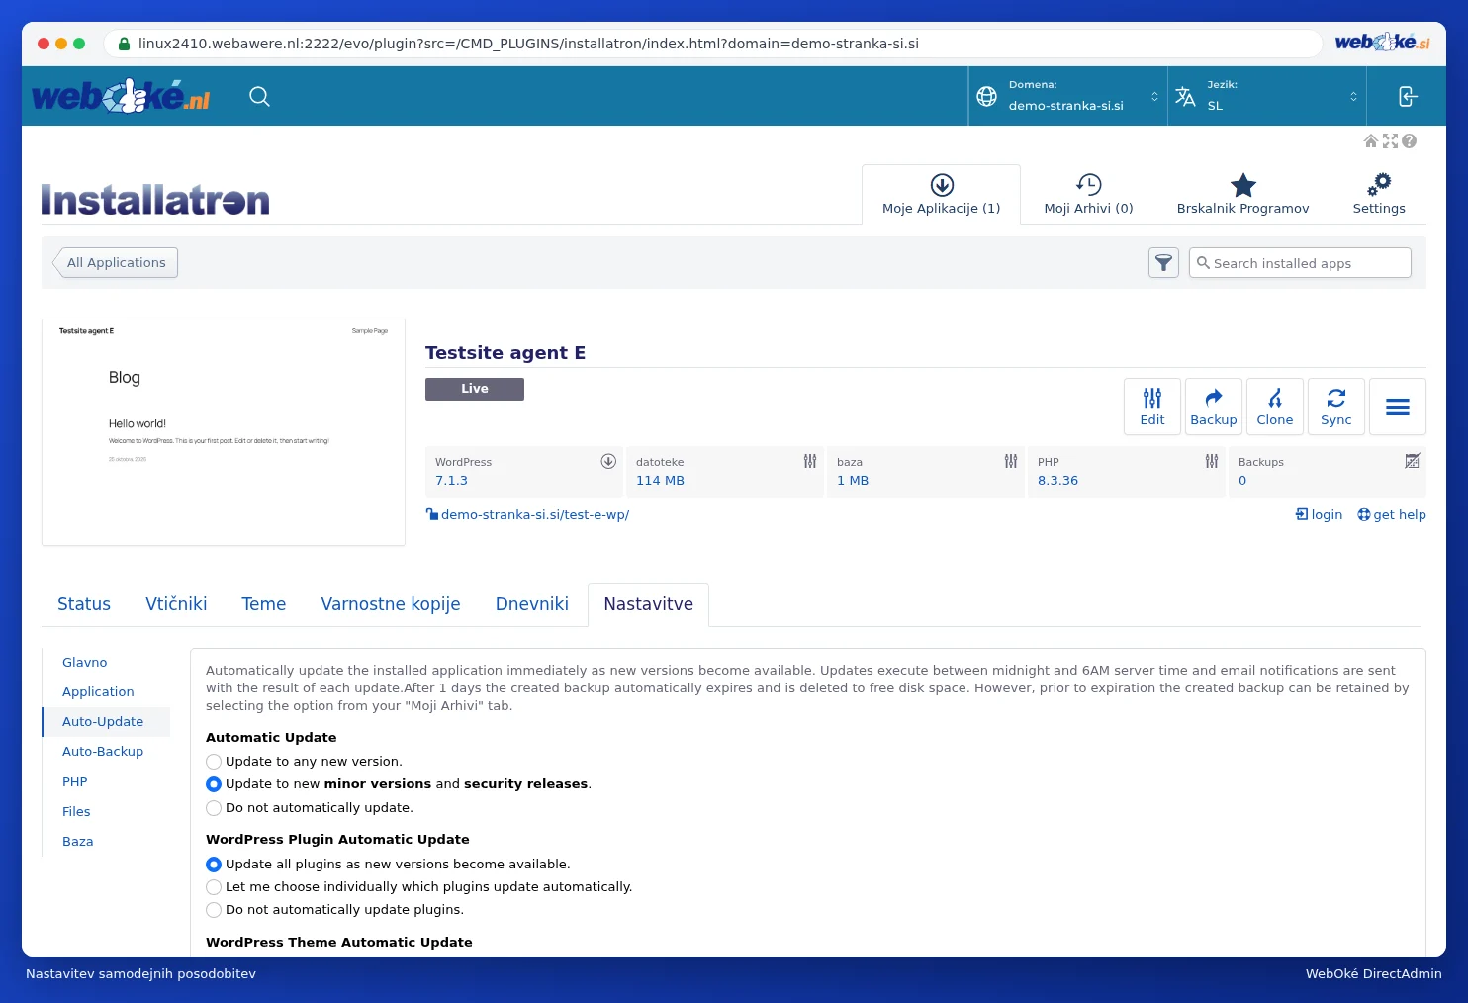Viewport: 1468px width, 1003px height.
Task: Switch to Dnevniki tab
Action: (x=532, y=604)
